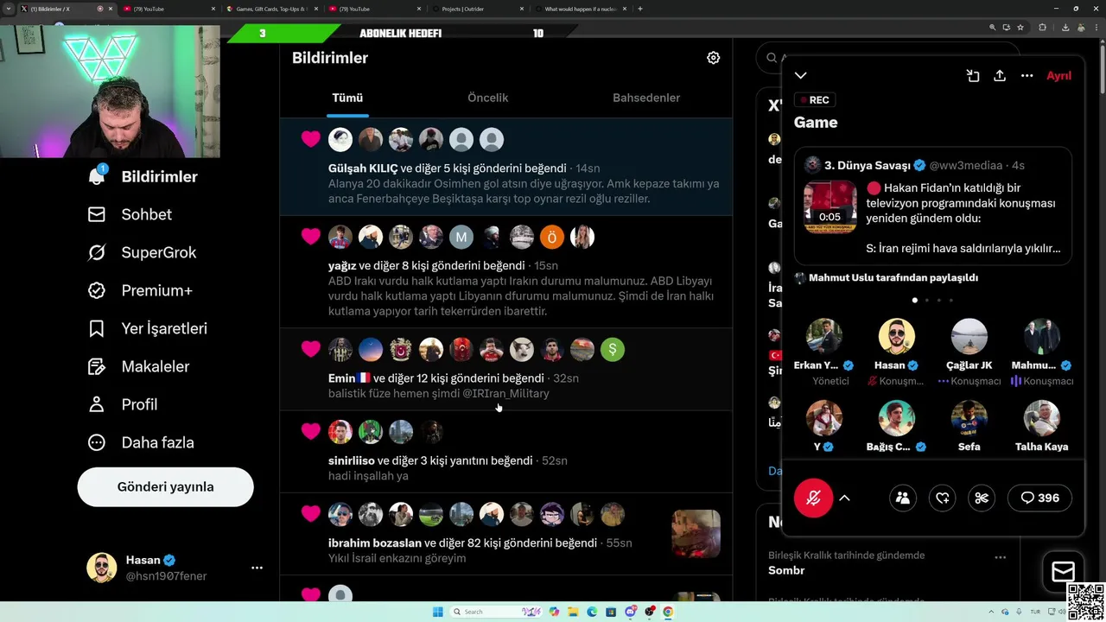Screen dimensions: 1106x622
Task: Open the 396 comments button
Action: click(x=1040, y=498)
